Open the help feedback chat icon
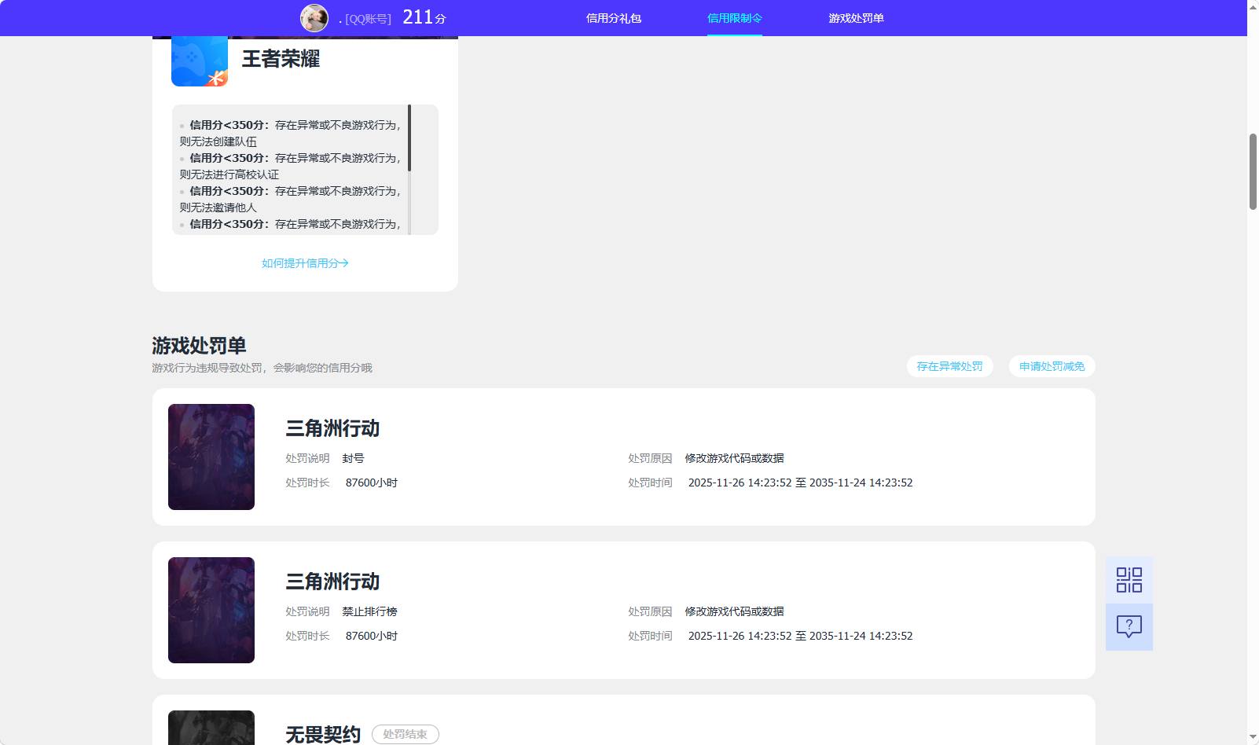Screen dimensions: 1259x745 tap(1129, 626)
